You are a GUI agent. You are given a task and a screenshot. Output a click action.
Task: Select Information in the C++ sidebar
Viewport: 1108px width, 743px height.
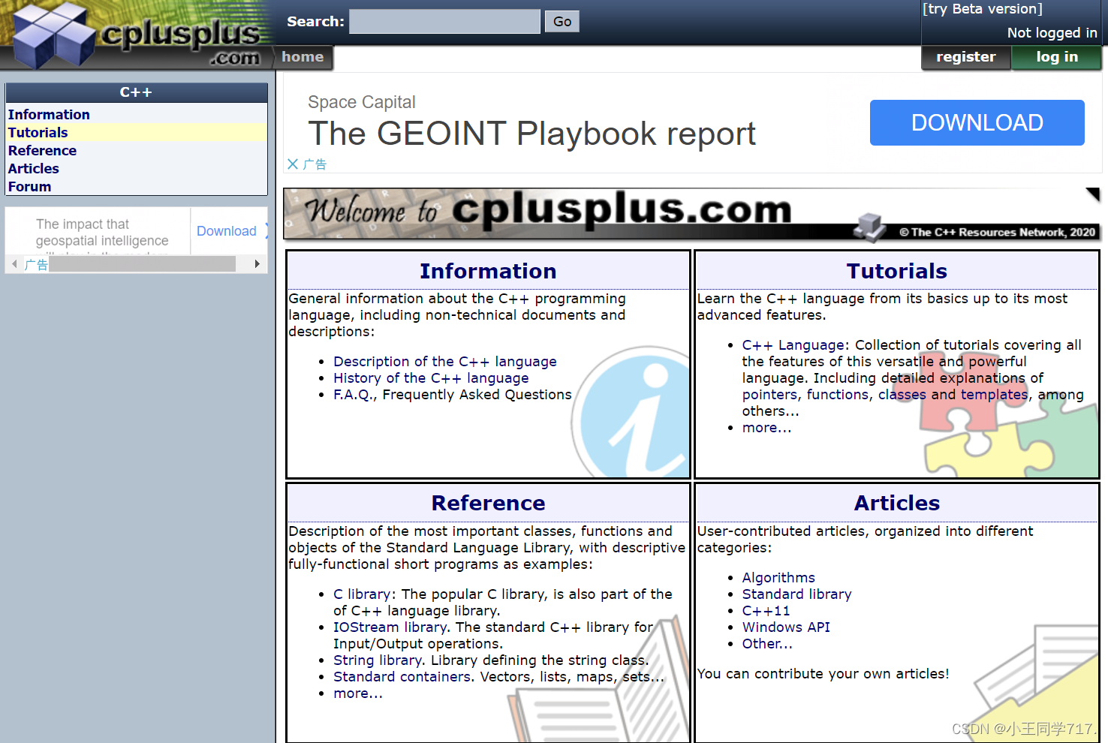pos(136,114)
